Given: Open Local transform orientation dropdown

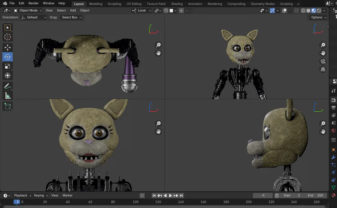Looking at the screenshot, I should pos(142,10).
